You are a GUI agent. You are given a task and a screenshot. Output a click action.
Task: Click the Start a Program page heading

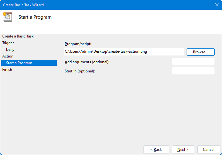pos(35,17)
